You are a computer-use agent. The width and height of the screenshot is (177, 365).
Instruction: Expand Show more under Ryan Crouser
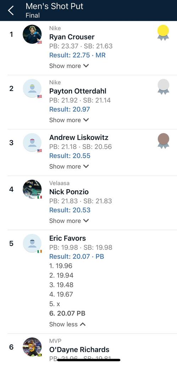tap(69, 66)
